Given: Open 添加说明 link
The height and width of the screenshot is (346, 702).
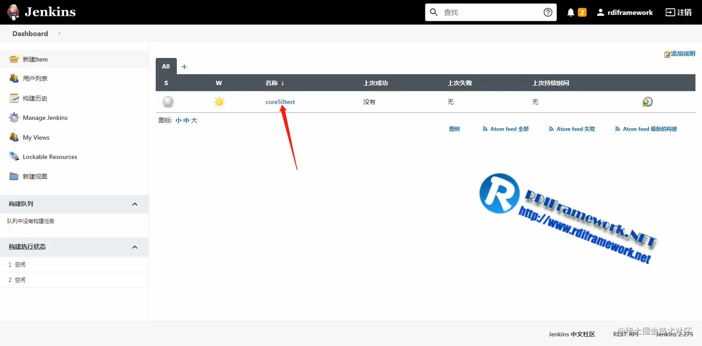Looking at the screenshot, I should pyautogui.click(x=683, y=54).
